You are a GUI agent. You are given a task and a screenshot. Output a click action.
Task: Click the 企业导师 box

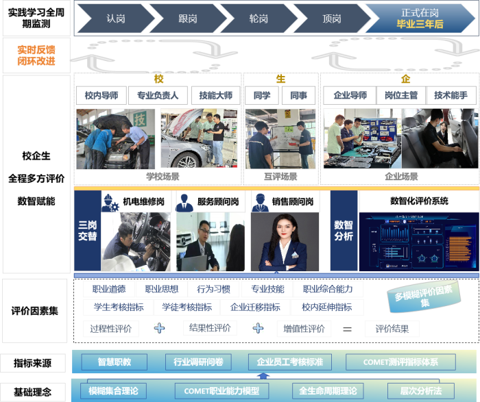pos(350,96)
